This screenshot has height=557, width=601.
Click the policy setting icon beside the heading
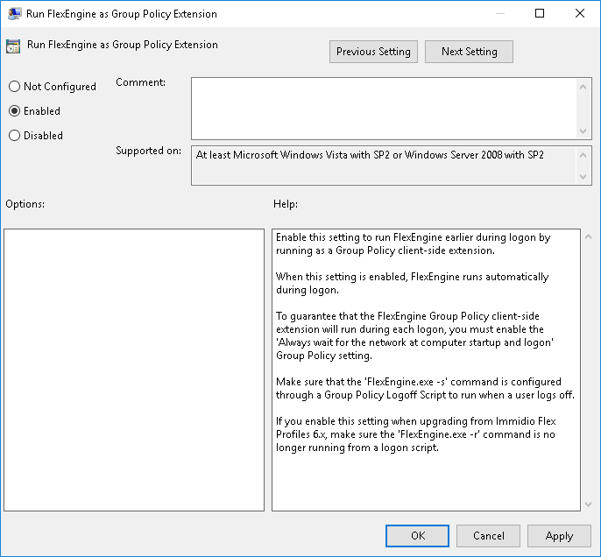tap(14, 46)
